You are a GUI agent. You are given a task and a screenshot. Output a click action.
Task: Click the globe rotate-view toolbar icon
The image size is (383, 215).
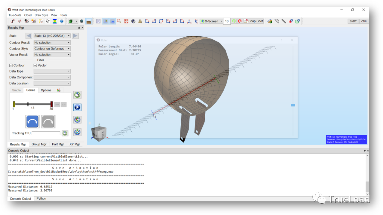(x=133, y=21)
